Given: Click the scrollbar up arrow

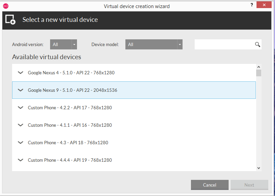Looking at the screenshot, I should tap(259, 67).
